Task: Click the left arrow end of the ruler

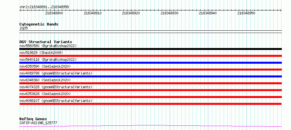Action: pos(20,10)
